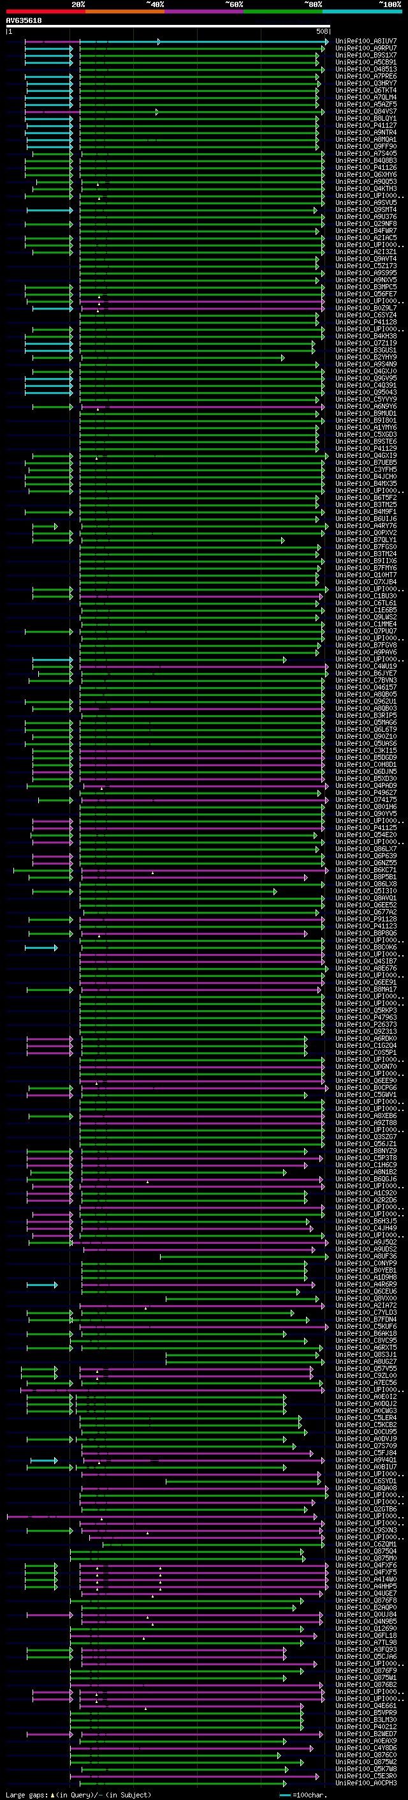Click the UniRef100_C6SYD1 entry
Viewport: 408px width, 1800px height.
tap(366, 1481)
